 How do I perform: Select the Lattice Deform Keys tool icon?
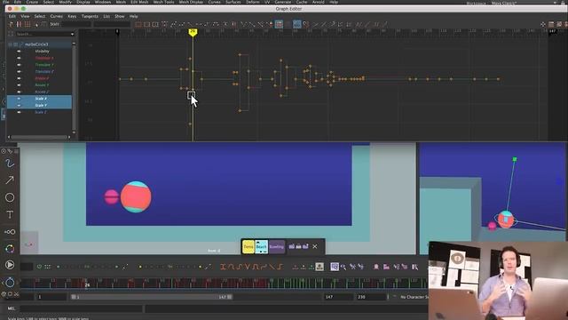tap(28, 24)
